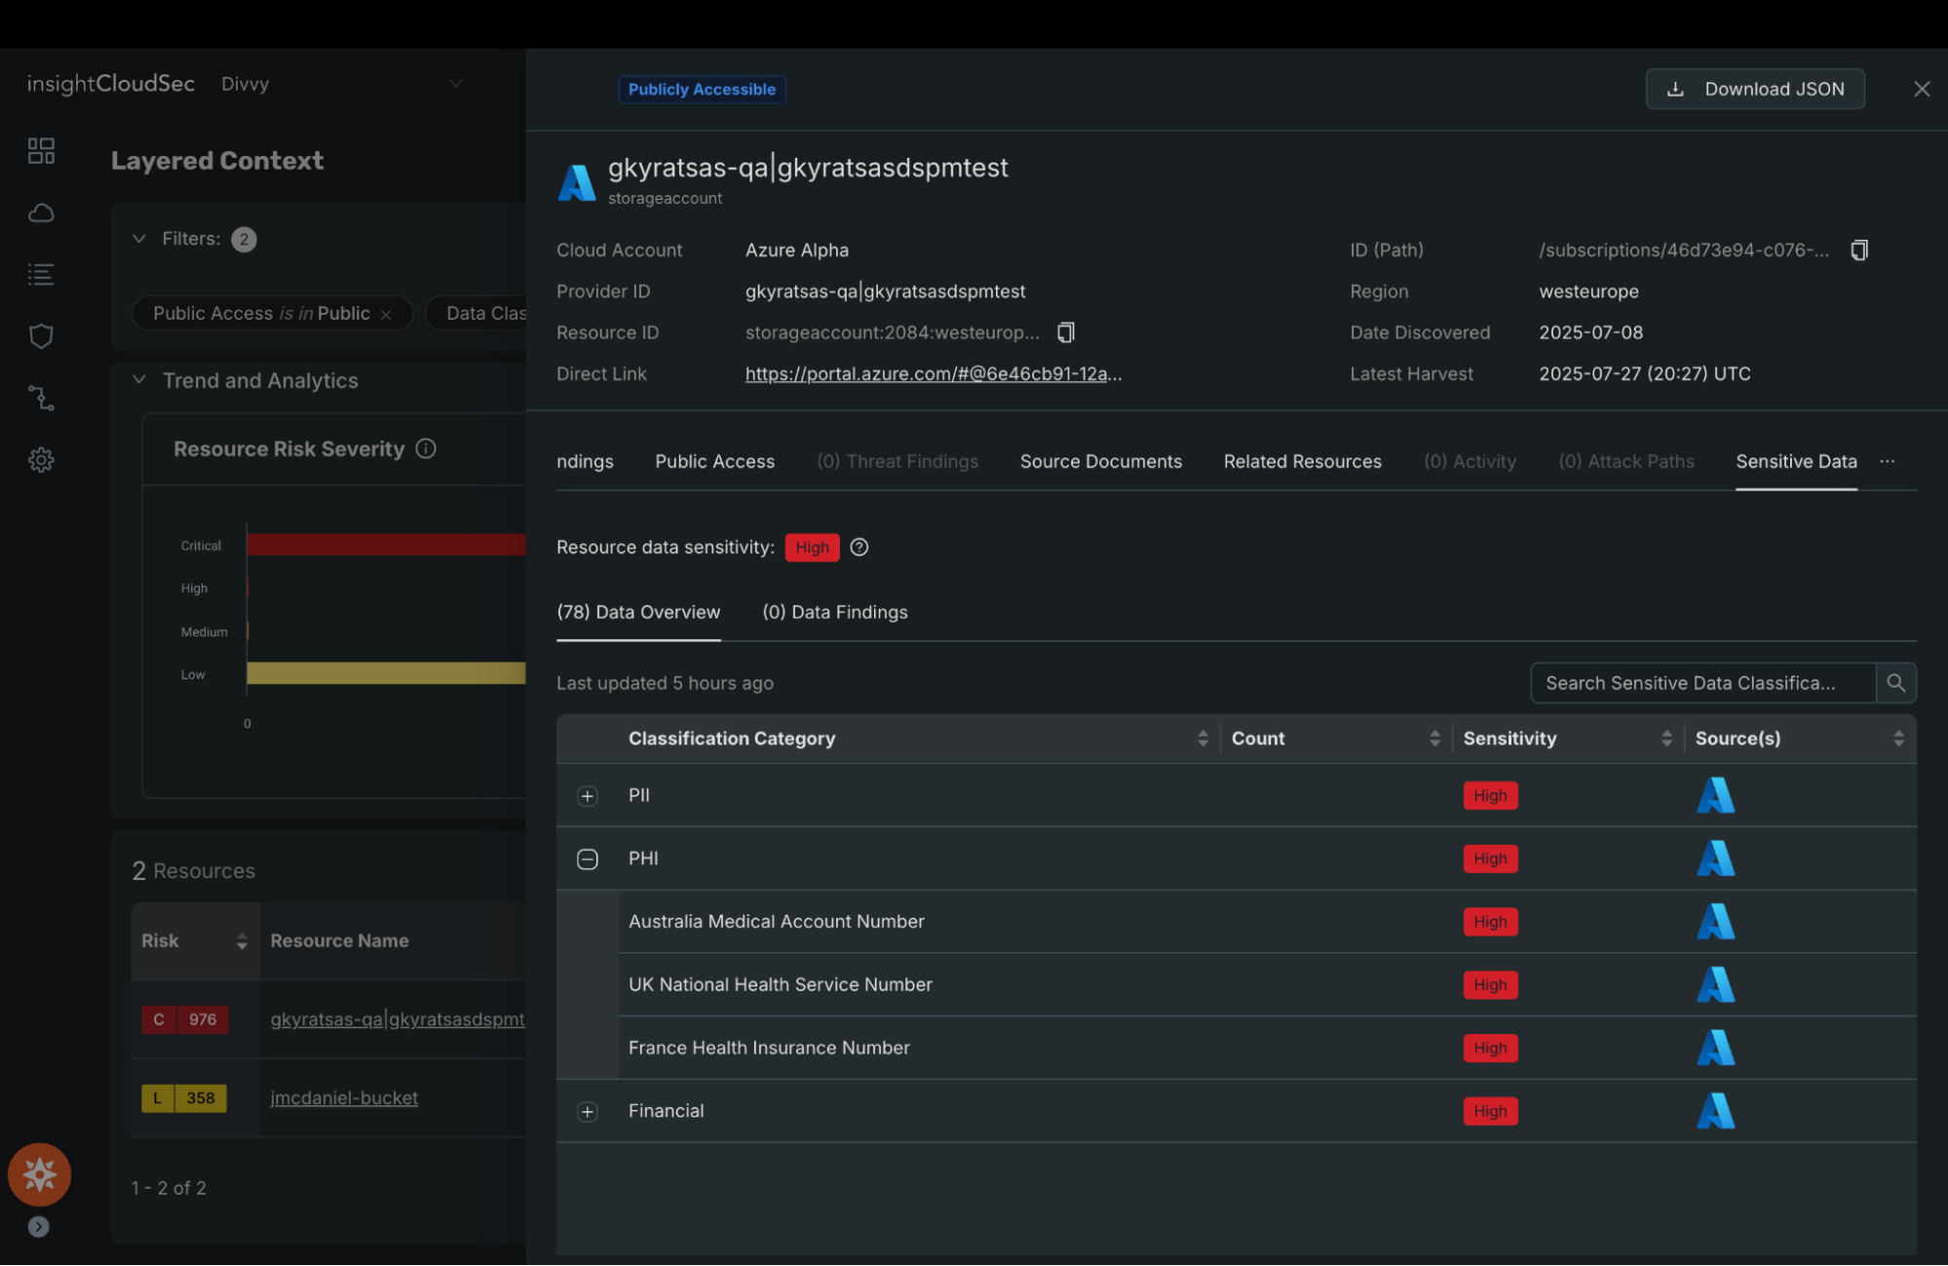
Task: Click the sensitivity help question mark icon
Action: (859, 548)
